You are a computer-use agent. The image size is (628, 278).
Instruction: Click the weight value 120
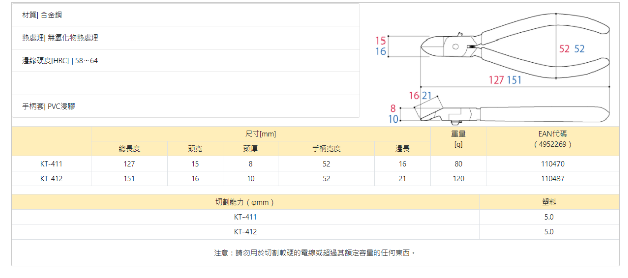(x=458, y=178)
